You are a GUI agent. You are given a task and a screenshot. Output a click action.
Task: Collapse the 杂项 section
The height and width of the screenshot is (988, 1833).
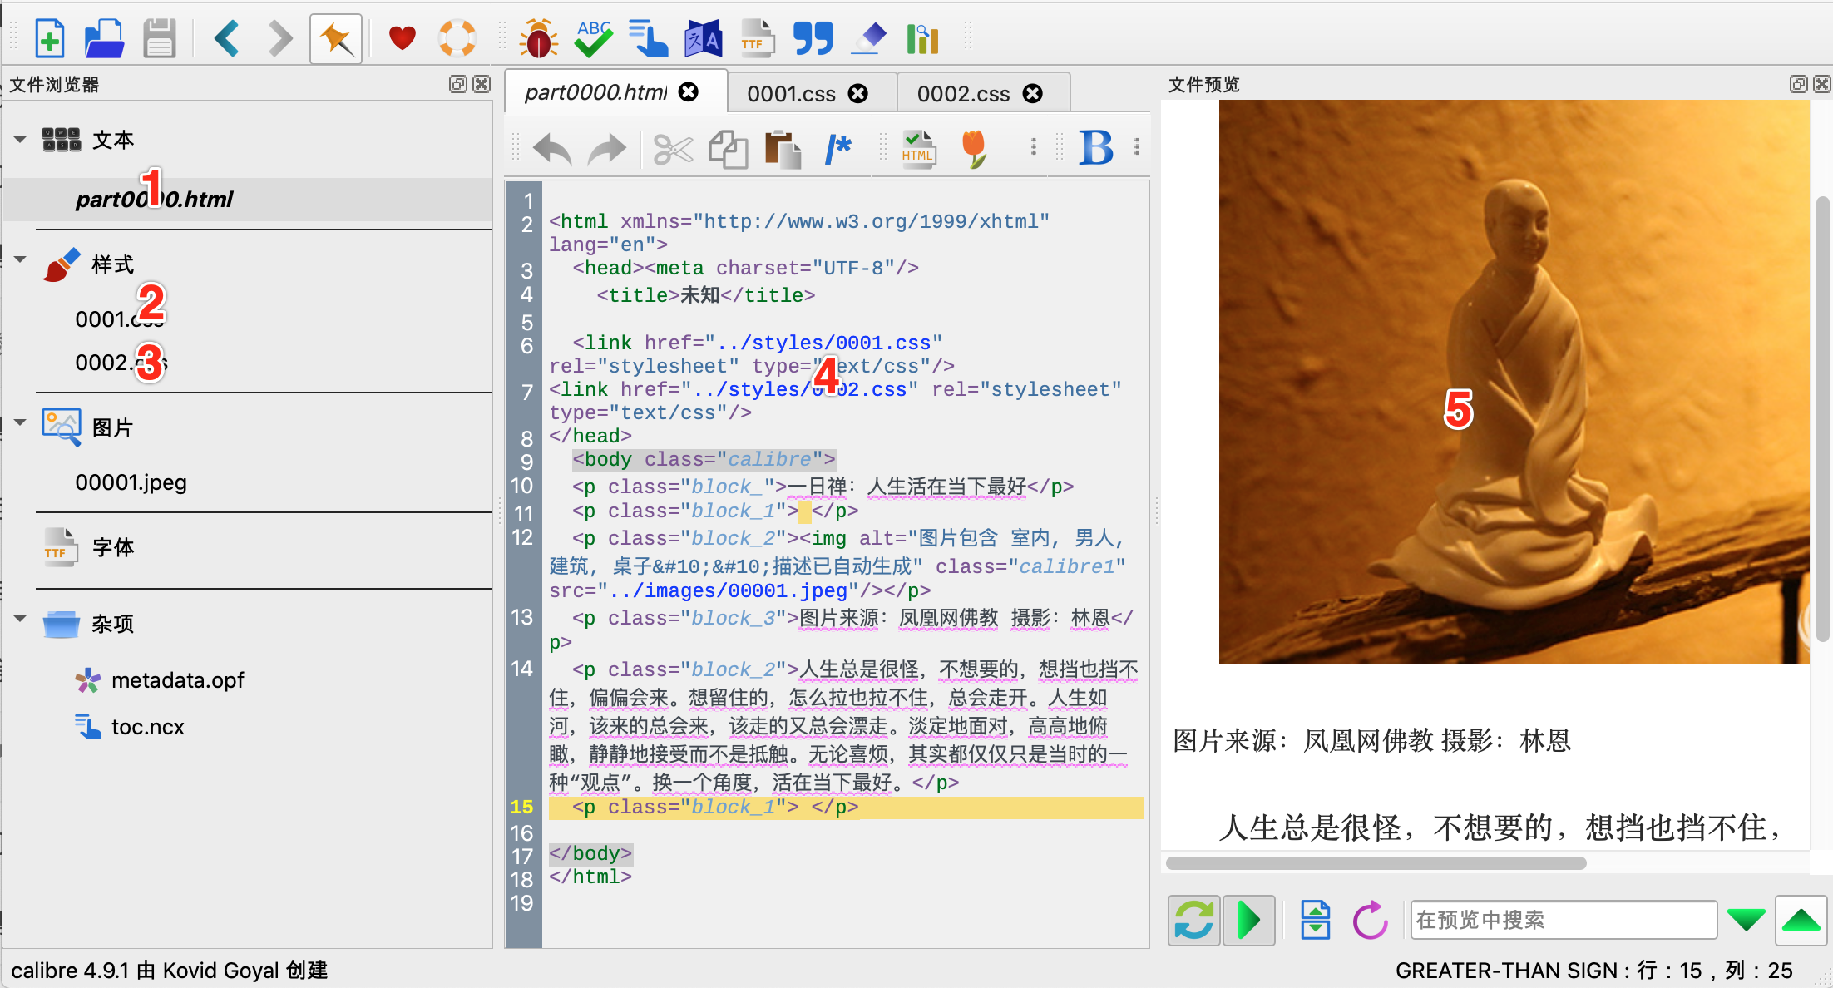pos(20,620)
